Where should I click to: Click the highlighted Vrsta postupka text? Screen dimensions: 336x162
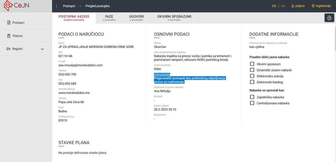190,80
